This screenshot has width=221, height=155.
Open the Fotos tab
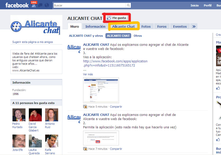[146, 27]
